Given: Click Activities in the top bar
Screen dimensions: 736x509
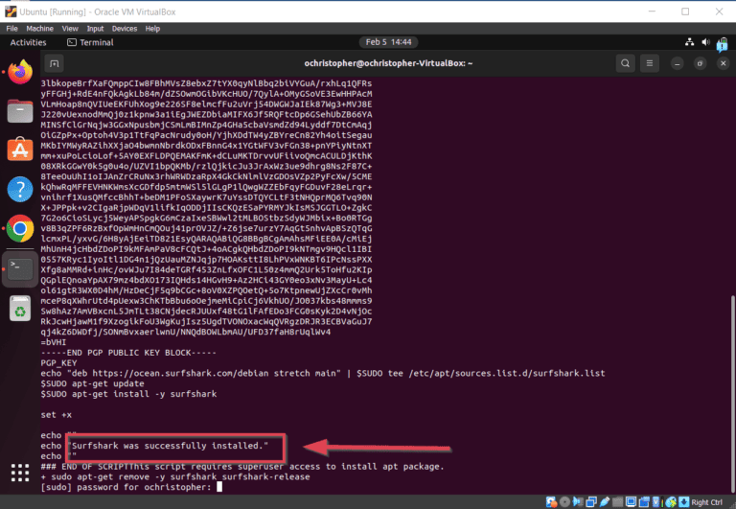Looking at the screenshot, I should click(x=28, y=42).
